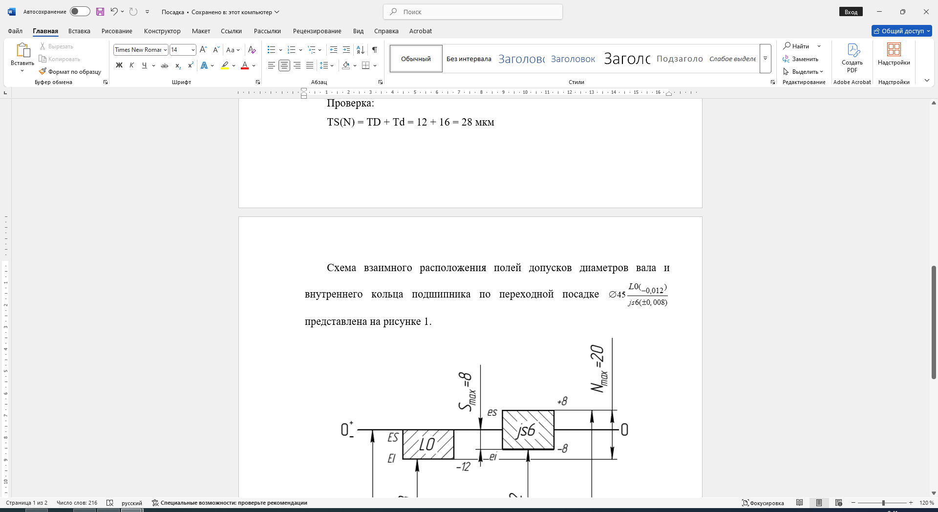The height and width of the screenshot is (512, 938).
Task: Toggle center alignment
Action: (284, 65)
